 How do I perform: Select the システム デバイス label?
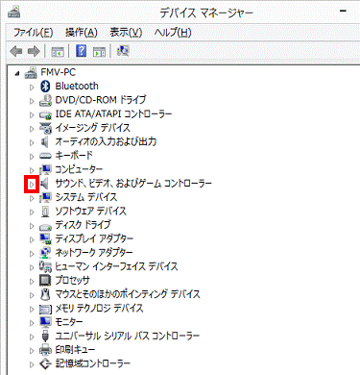[86, 197]
